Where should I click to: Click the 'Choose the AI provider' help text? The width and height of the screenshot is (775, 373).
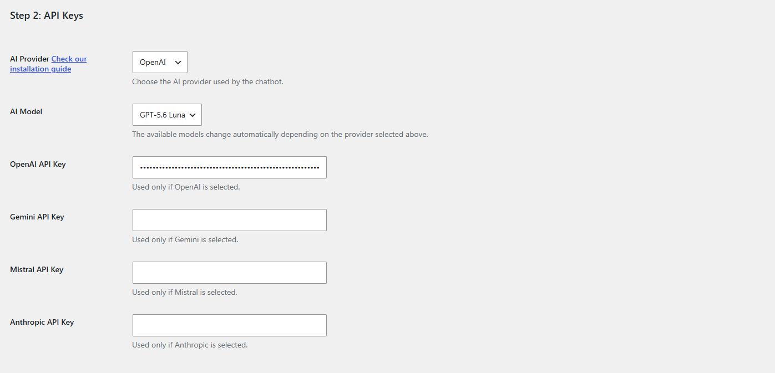point(207,81)
